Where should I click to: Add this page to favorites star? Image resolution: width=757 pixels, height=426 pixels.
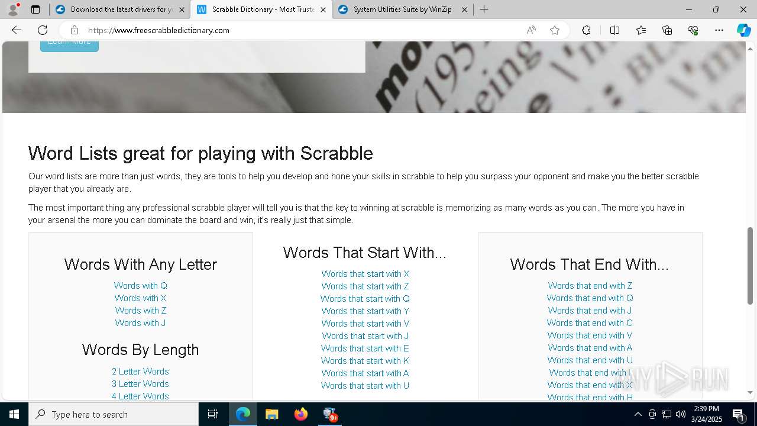[555, 30]
